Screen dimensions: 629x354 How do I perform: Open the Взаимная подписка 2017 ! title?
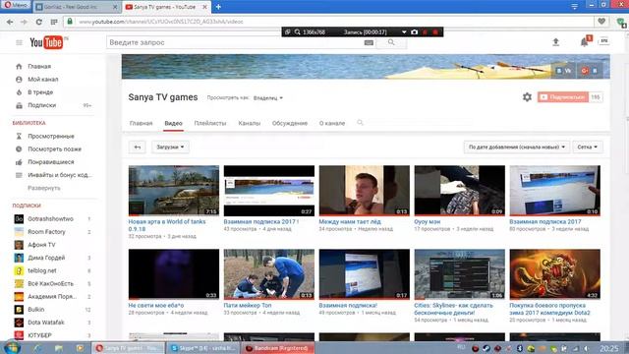point(261,221)
